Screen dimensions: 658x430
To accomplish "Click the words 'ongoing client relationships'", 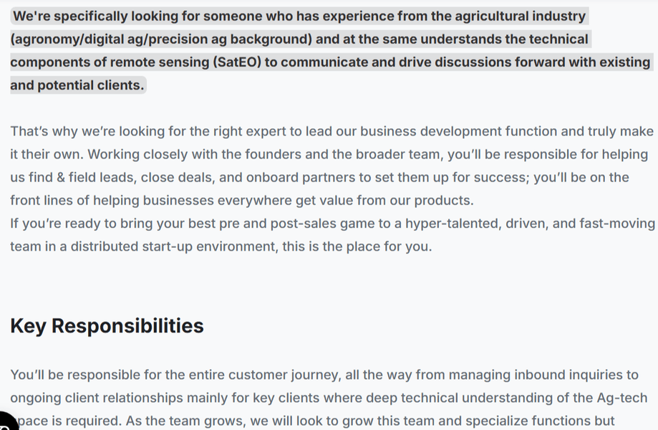I will [97, 398].
